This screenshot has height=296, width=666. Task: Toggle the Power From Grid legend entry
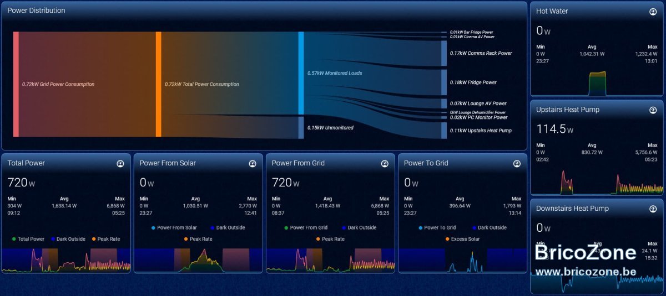coord(305,227)
